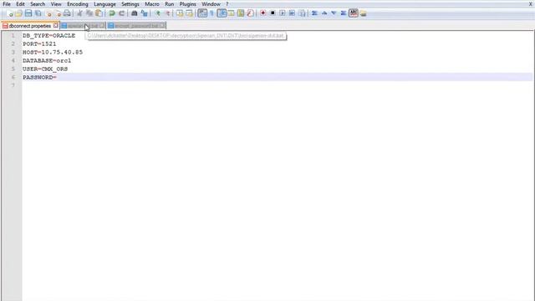Run the macro multiple times icon
This screenshot has width=535, height=301.
click(x=292, y=13)
